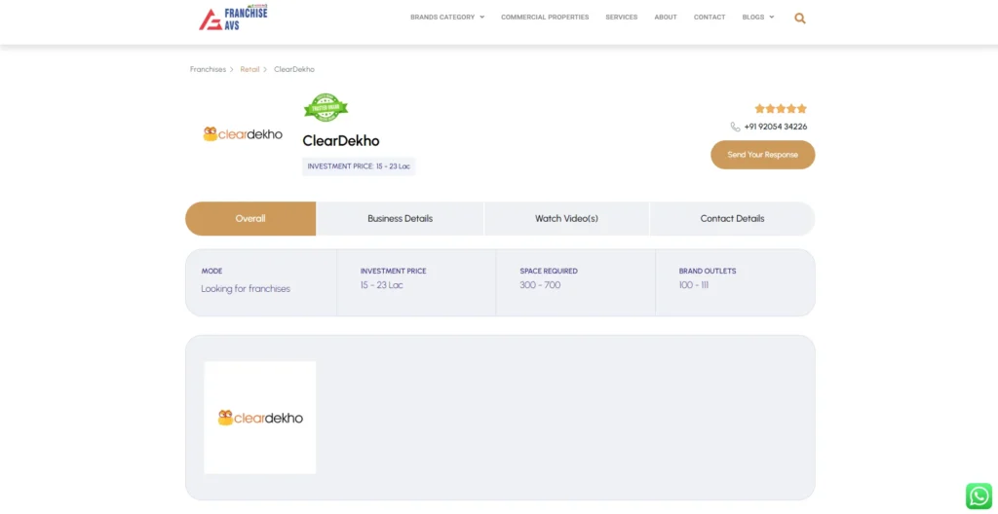This screenshot has width=998, height=514.
Task: Click the BRAND OUTLETS label
Action: click(708, 271)
